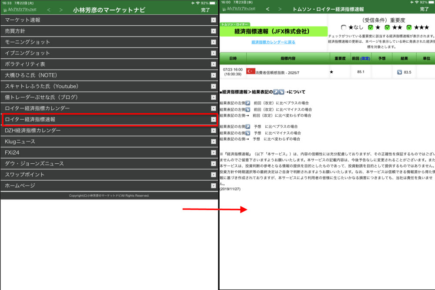Select the Klugニュース menu item
Image resolution: width=435 pixels, height=290 pixels.
tap(109, 142)
